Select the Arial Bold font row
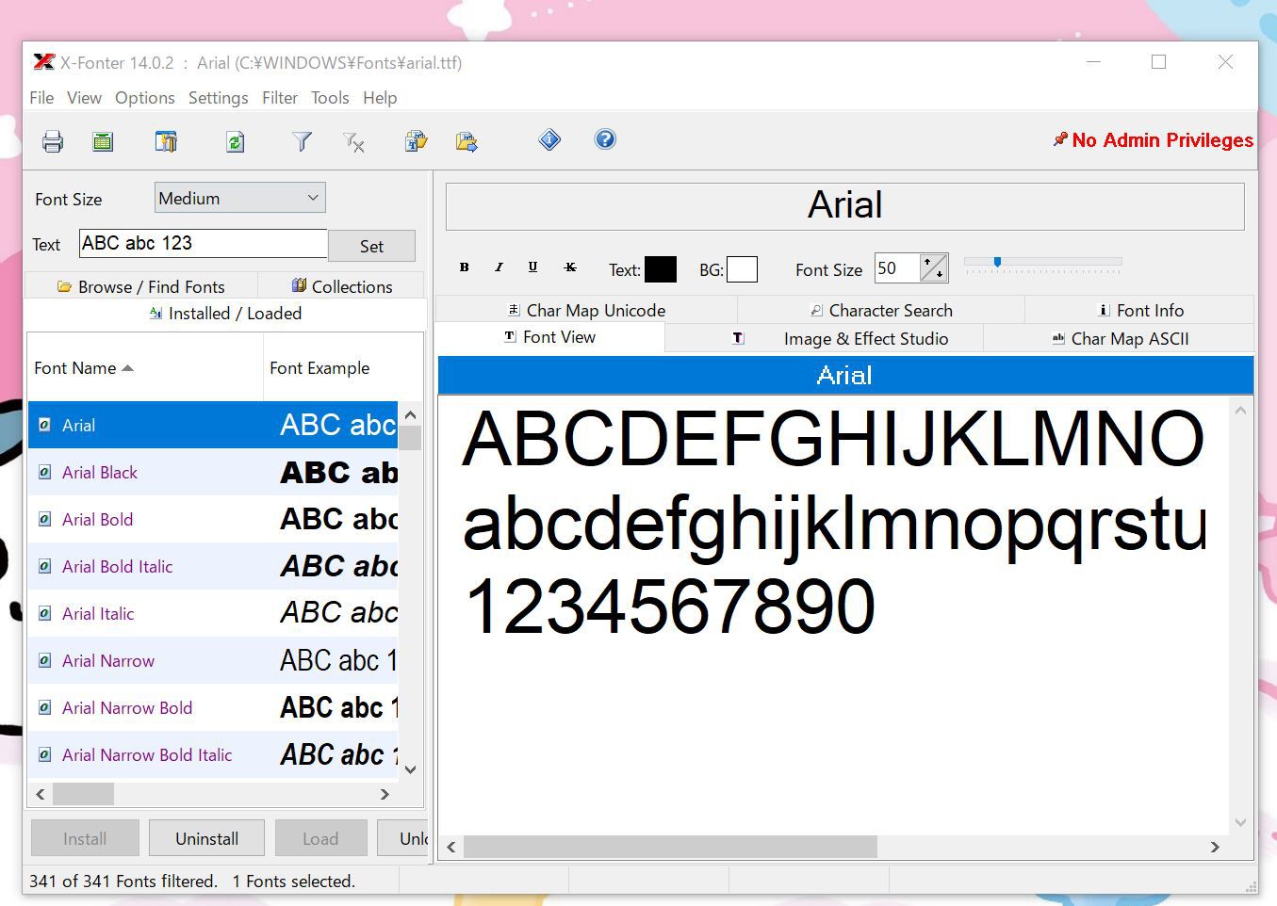This screenshot has width=1277, height=906. (213, 519)
